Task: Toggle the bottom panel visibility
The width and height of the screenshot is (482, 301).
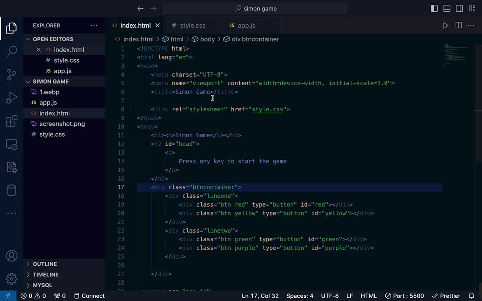Action: coord(447,8)
